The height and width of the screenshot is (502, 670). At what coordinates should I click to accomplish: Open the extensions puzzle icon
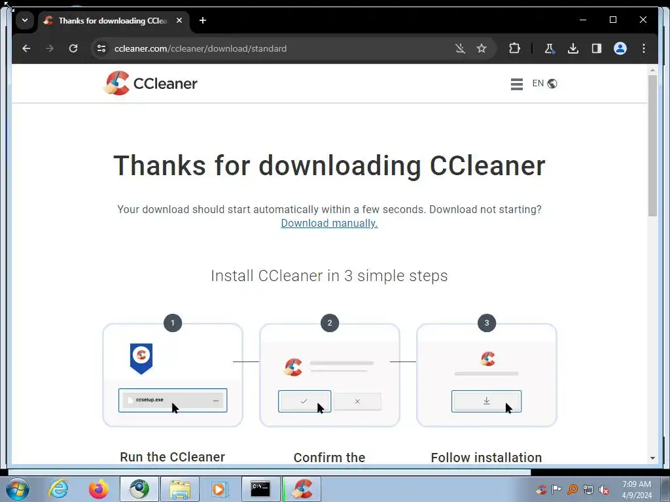[x=514, y=48]
